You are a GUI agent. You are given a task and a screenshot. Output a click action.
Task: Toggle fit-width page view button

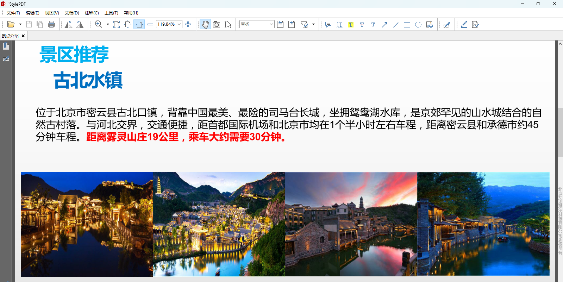[x=139, y=24]
